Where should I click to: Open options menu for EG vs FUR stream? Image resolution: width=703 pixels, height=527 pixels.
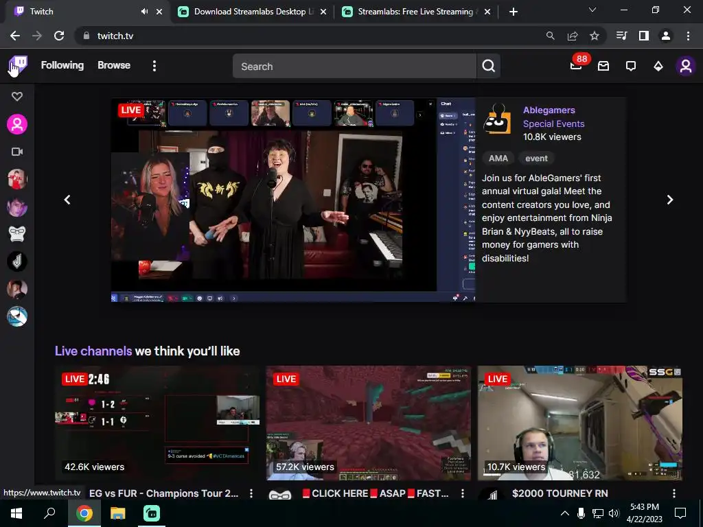[x=251, y=493]
